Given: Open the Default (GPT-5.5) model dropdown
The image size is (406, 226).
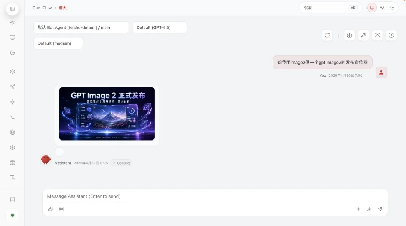Looking at the screenshot, I should pos(160,27).
